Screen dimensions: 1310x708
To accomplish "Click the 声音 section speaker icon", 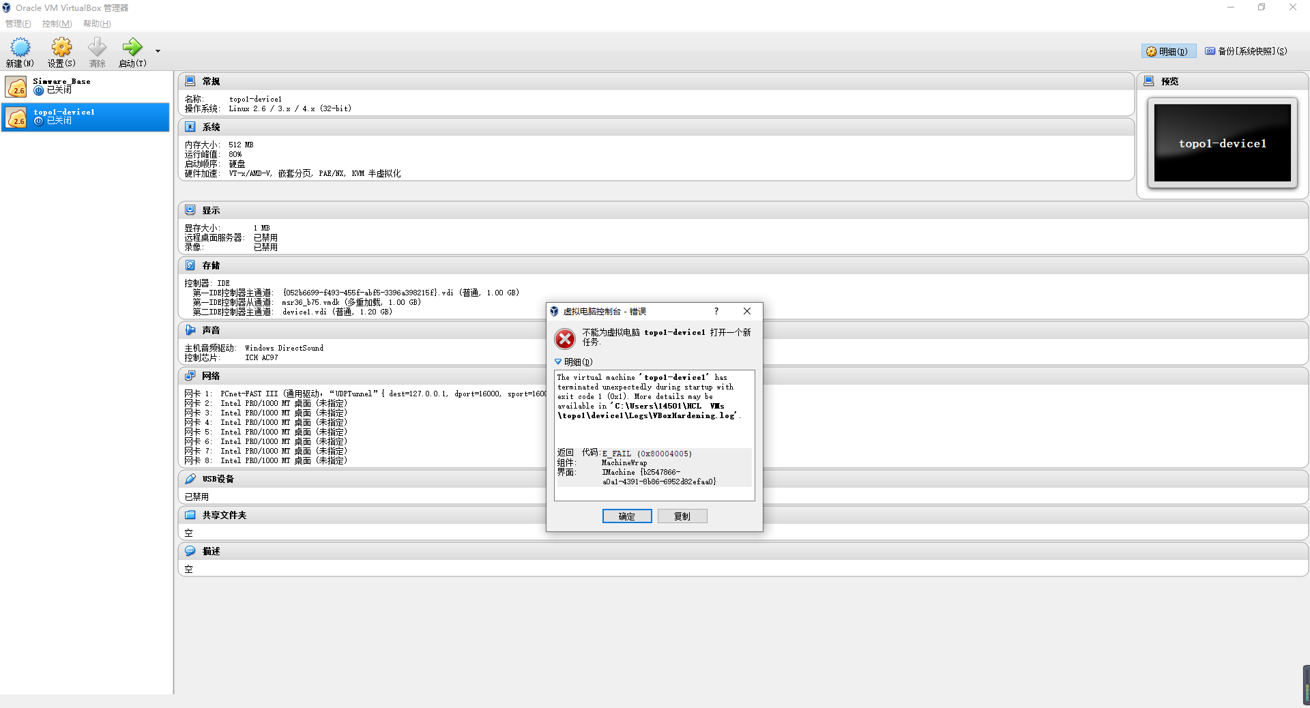I will click(190, 330).
